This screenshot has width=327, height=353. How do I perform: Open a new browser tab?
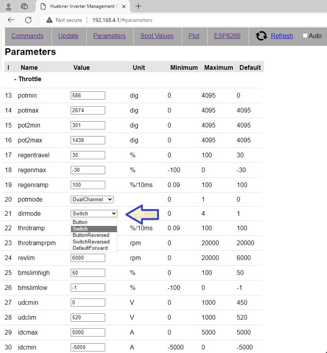[138, 6]
